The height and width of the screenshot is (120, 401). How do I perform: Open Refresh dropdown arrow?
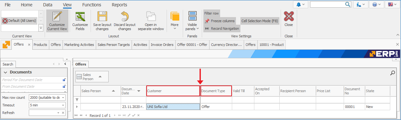pos(58,113)
